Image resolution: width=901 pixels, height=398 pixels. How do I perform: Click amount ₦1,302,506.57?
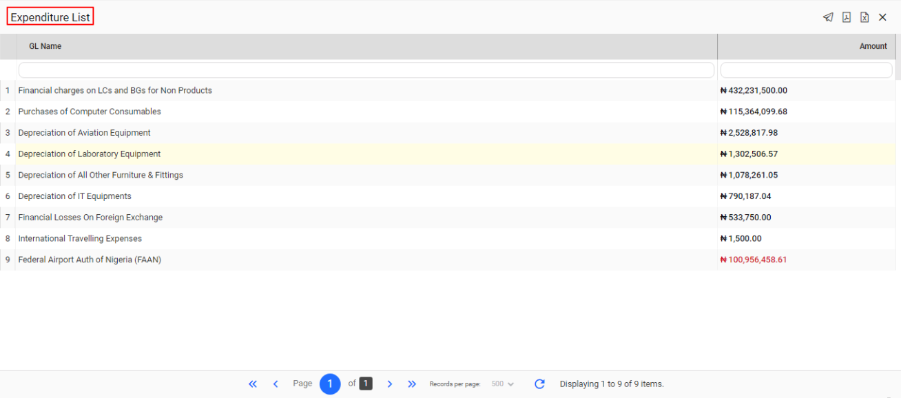click(749, 154)
